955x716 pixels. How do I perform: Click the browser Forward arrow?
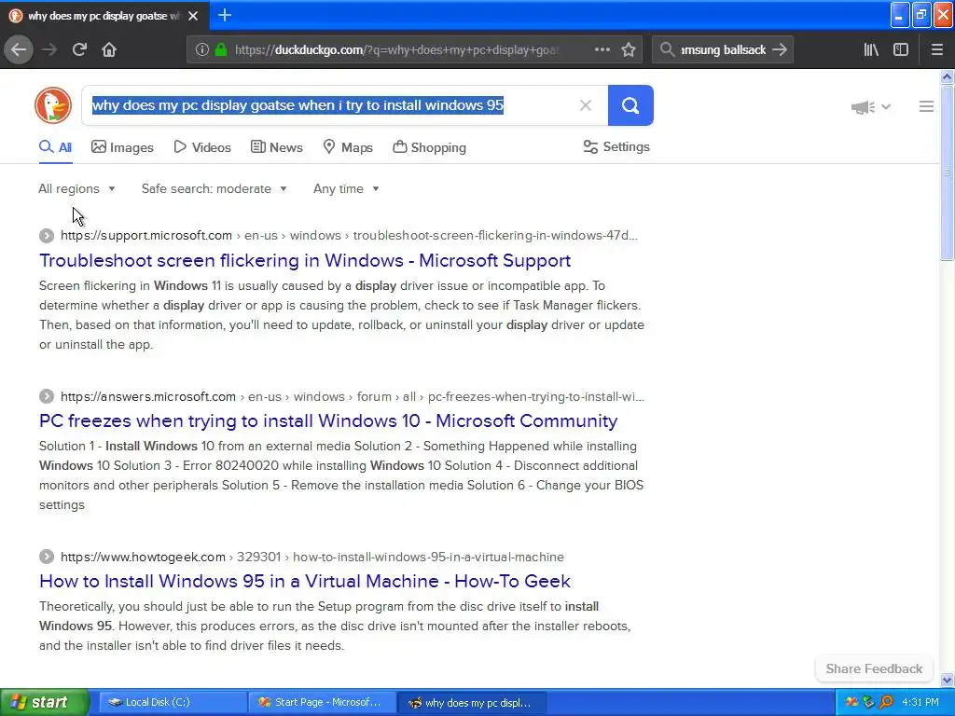49,49
